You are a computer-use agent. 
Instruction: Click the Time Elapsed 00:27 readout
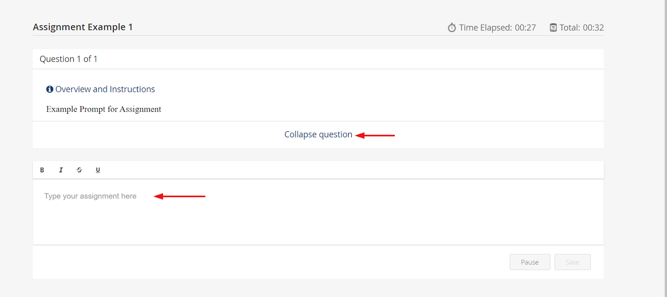[497, 27]
